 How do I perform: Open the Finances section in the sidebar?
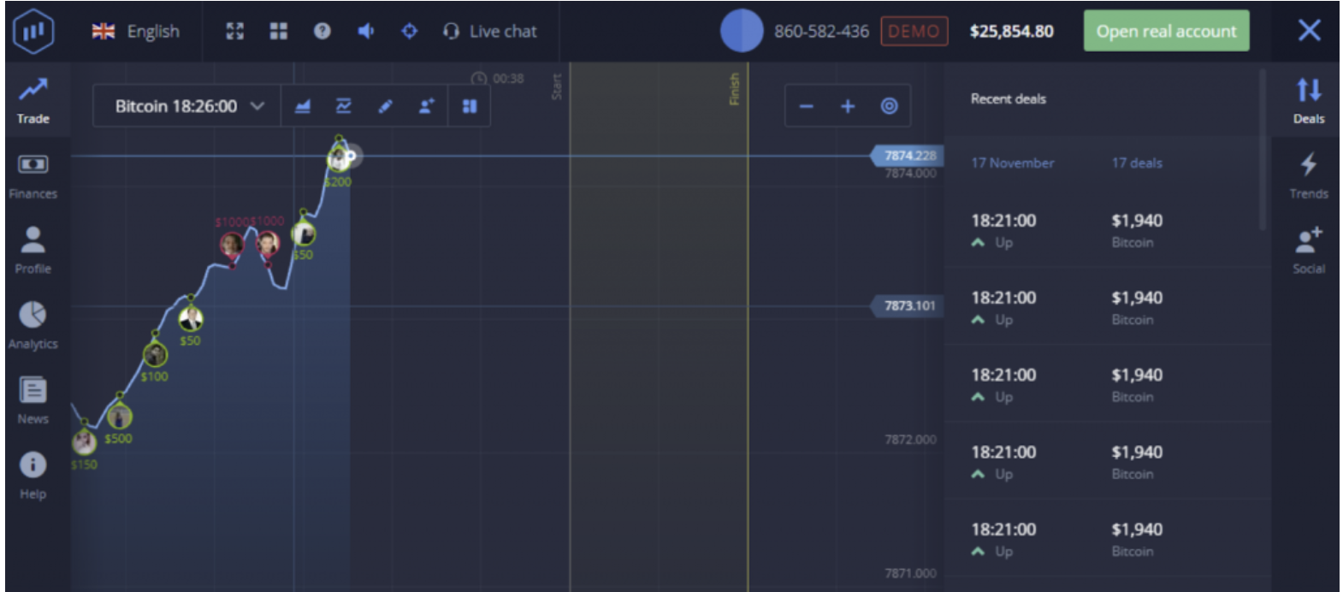33,175
